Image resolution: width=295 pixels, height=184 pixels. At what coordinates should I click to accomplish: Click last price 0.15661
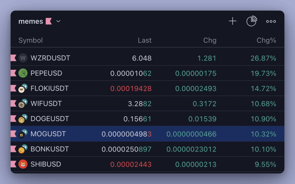[138, 119]
